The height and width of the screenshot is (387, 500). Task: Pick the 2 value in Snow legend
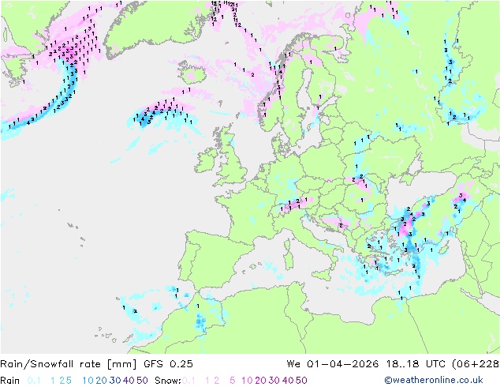(217, 381)
